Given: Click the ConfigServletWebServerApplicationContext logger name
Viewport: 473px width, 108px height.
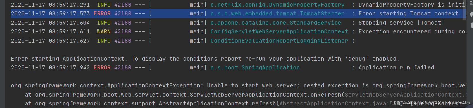Looking at the screenshot, I should coord(279,31).
